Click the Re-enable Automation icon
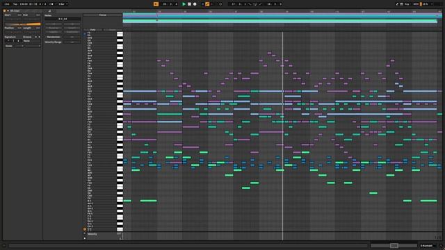The width and height of the screenshot is (445, 250). pyautogui.click(x=212, y=4)
